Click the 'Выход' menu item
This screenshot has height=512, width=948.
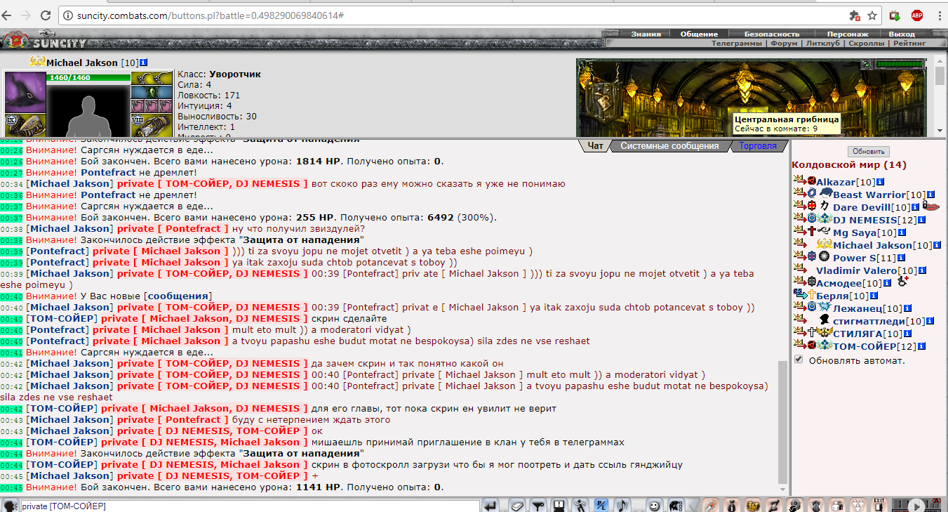tap(902, 34)
